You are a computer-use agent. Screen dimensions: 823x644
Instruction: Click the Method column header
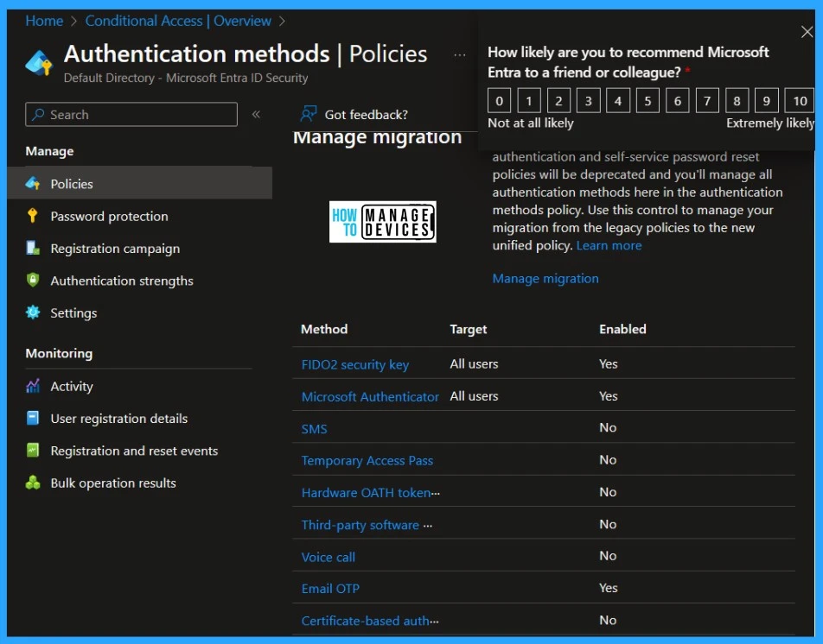[324, 329]
